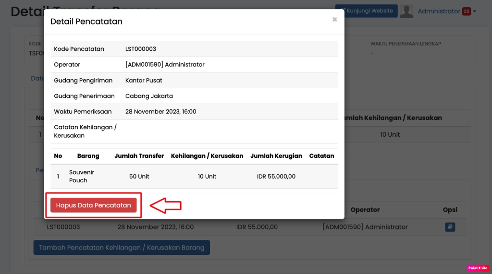Click the Souvenir Pouch item cell
492x274 pixels.
click(82, 176)
